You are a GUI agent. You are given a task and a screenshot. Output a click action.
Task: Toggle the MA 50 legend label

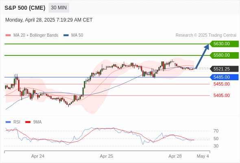tap(77, 35)
